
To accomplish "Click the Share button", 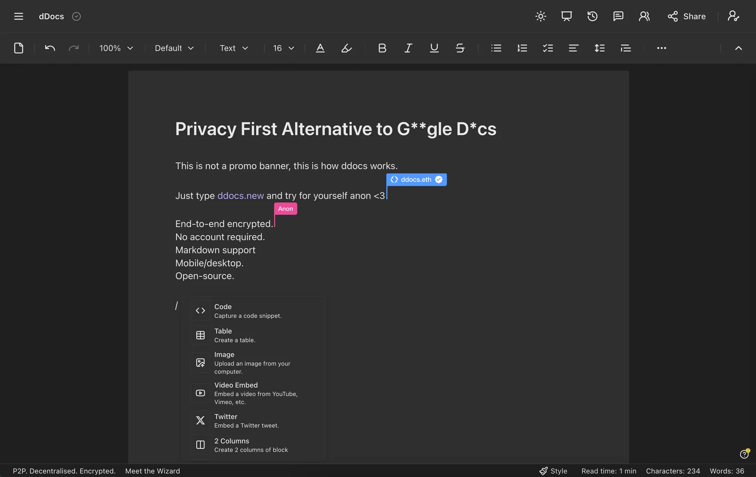I will point(686,16).
